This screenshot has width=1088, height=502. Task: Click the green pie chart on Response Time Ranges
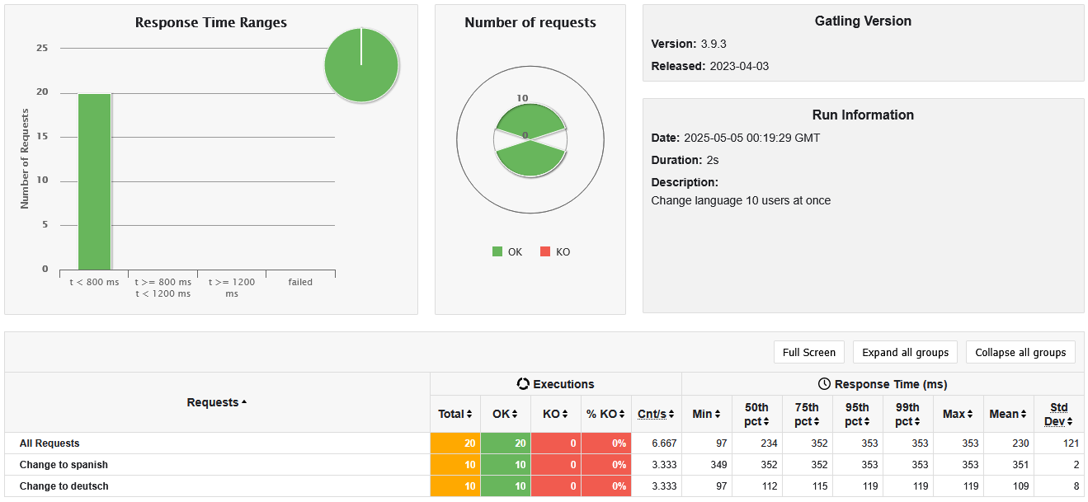pyautogui.click(x=361, y=65)
